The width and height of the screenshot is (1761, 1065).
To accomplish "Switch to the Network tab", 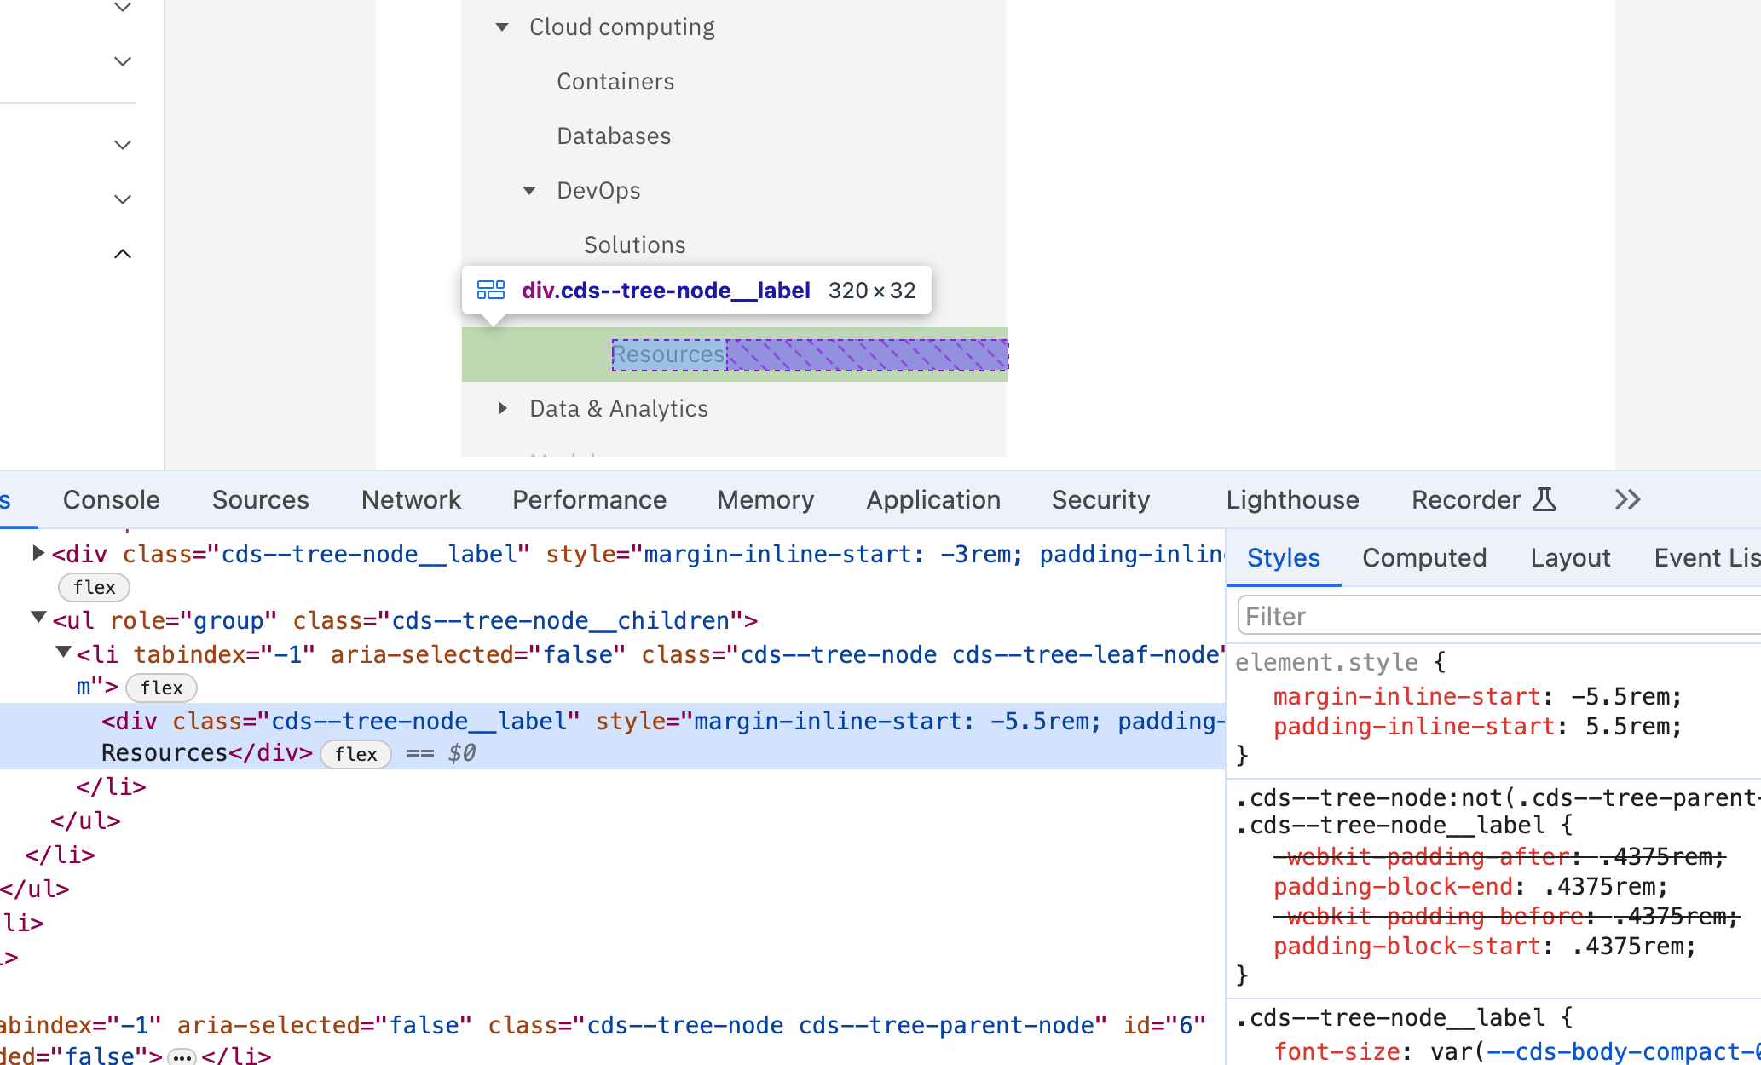I will tap(411, 499).
